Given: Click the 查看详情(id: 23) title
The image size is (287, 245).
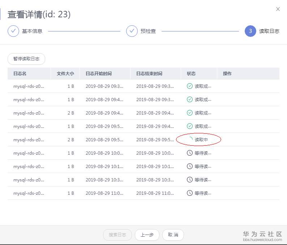Looking at the screenshot, I should (39, 14).
